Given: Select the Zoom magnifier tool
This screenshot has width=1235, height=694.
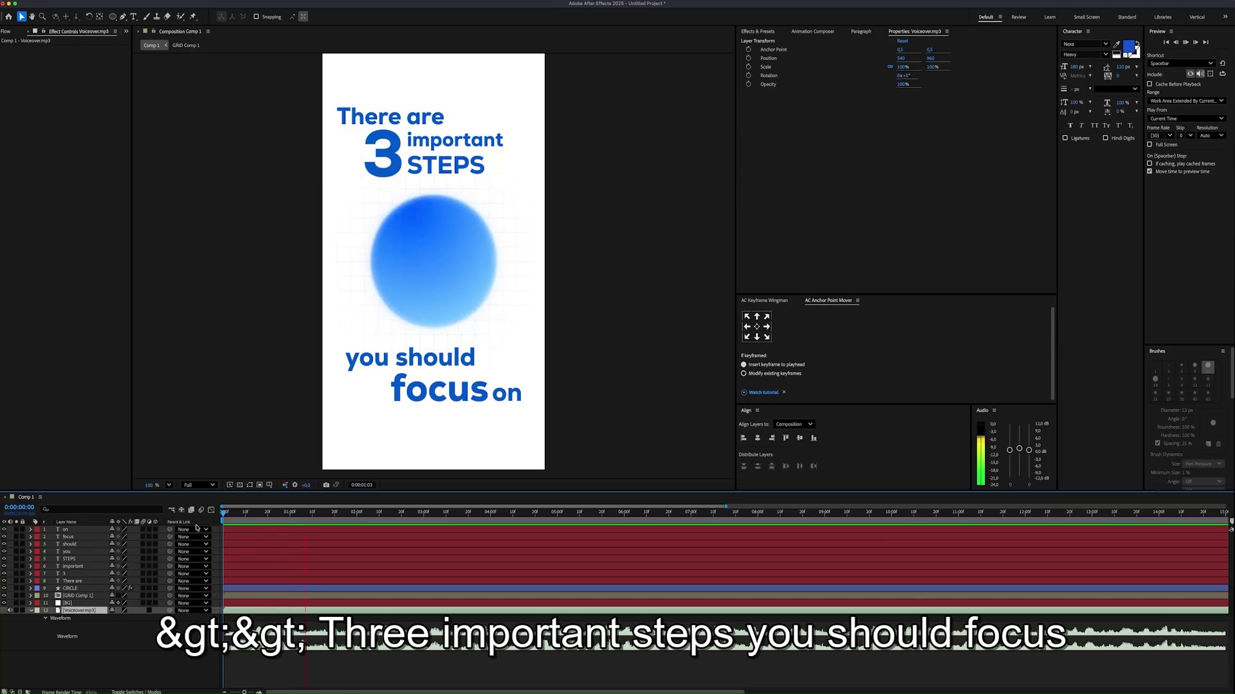Looking at the screenshot, I should (42, 17).
